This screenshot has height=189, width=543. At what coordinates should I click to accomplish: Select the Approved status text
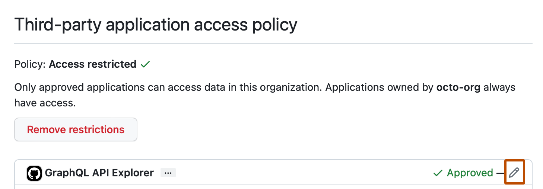pos(470,173)
